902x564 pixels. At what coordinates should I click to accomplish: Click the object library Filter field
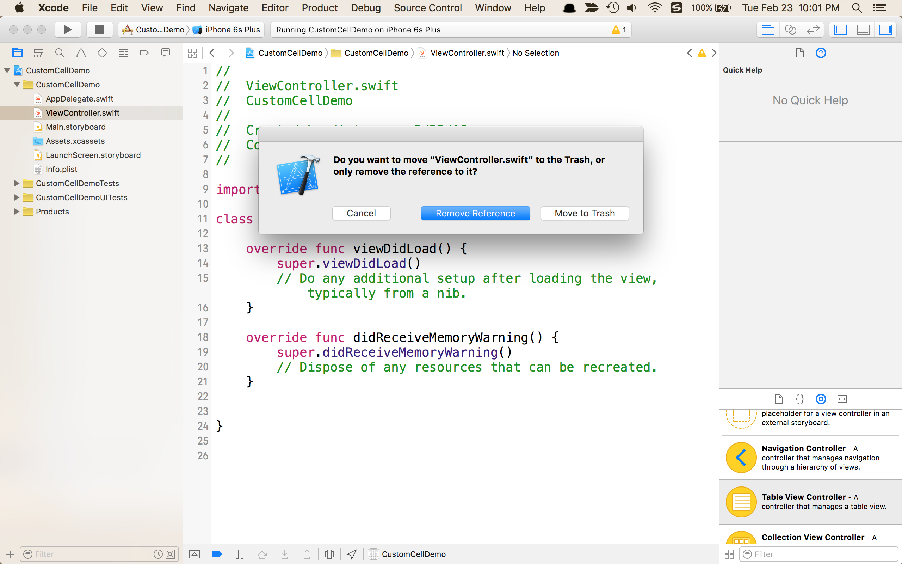coord(820,554)
